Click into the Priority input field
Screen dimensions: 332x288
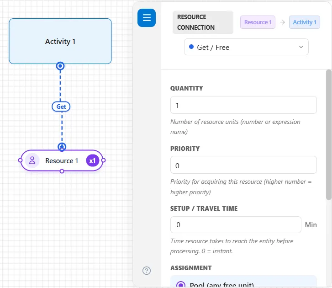243,165
